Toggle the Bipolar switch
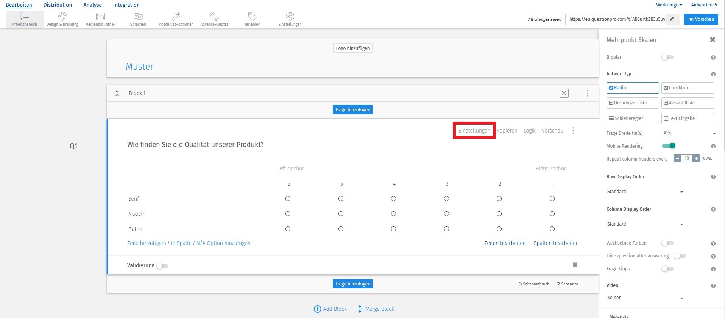 (667, 57)
